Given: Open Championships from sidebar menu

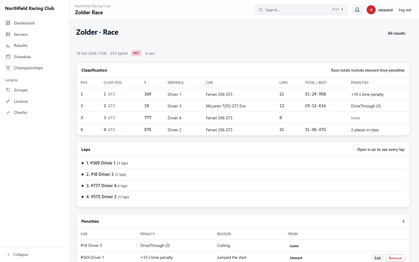Looking at the screenshot, I should pos(29,68).
